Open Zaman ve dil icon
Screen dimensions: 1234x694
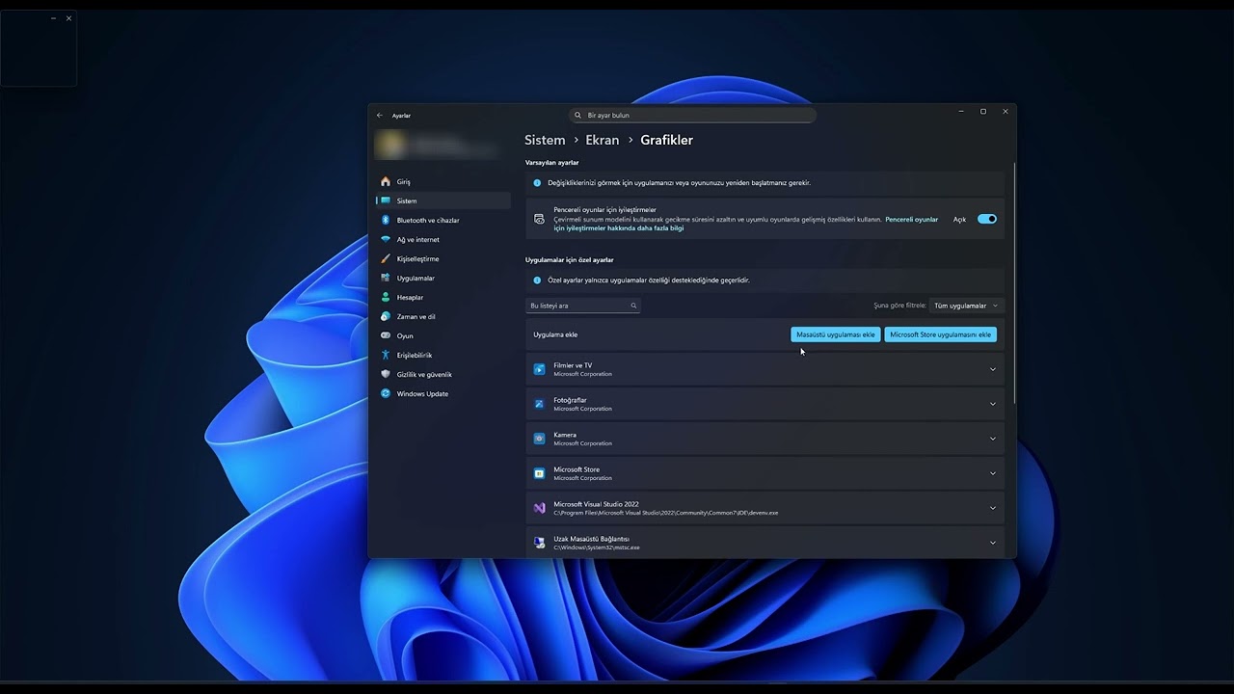click(x=386, y=316)
